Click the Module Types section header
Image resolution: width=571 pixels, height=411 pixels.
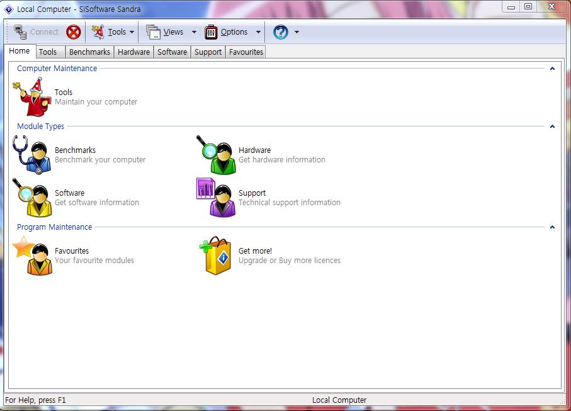[41, 127]
